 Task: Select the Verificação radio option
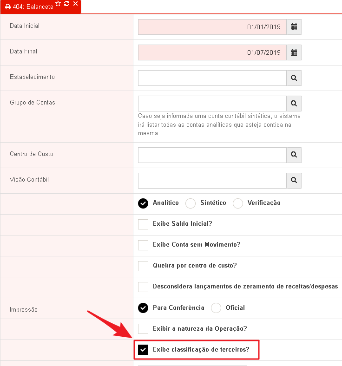click(x=237, y=203)
